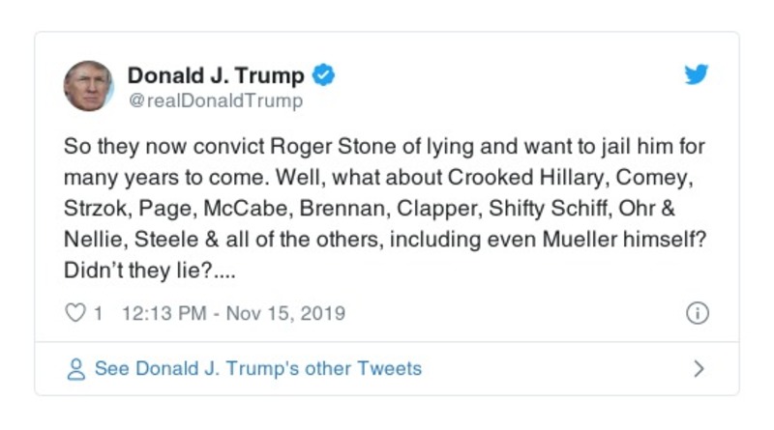This screenshot has height=430, width=774.
Task: Open the profile avatar photo
Action: point(89,86)
